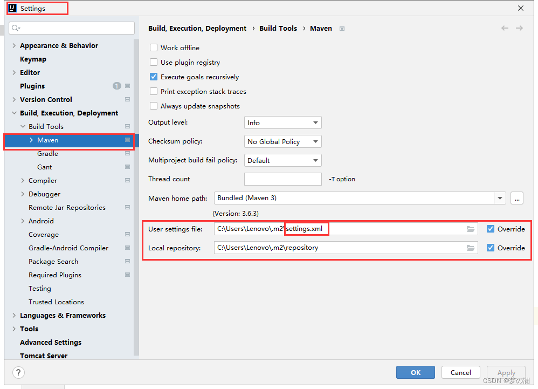Collapse Build, Execution, Deployment section

[x=14, y=113]
